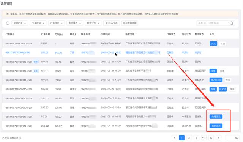The width and height of the screenshot is (243, 142).
Task: Go to the next page arrow
Action: click(218, 138)
